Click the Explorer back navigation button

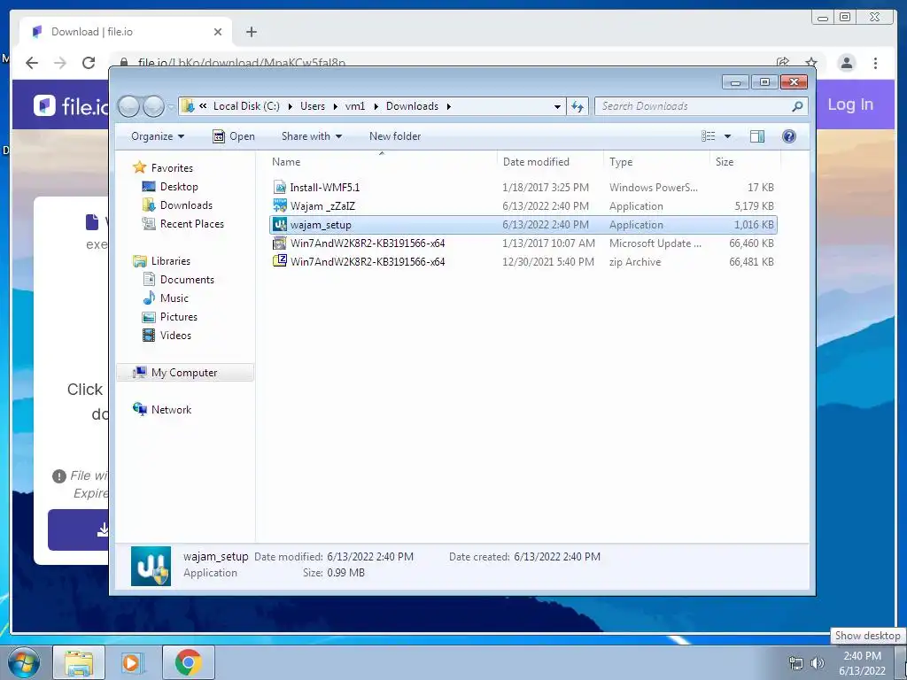pos(129,106)
